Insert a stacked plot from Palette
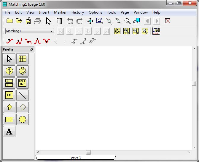 coord(9,83)
